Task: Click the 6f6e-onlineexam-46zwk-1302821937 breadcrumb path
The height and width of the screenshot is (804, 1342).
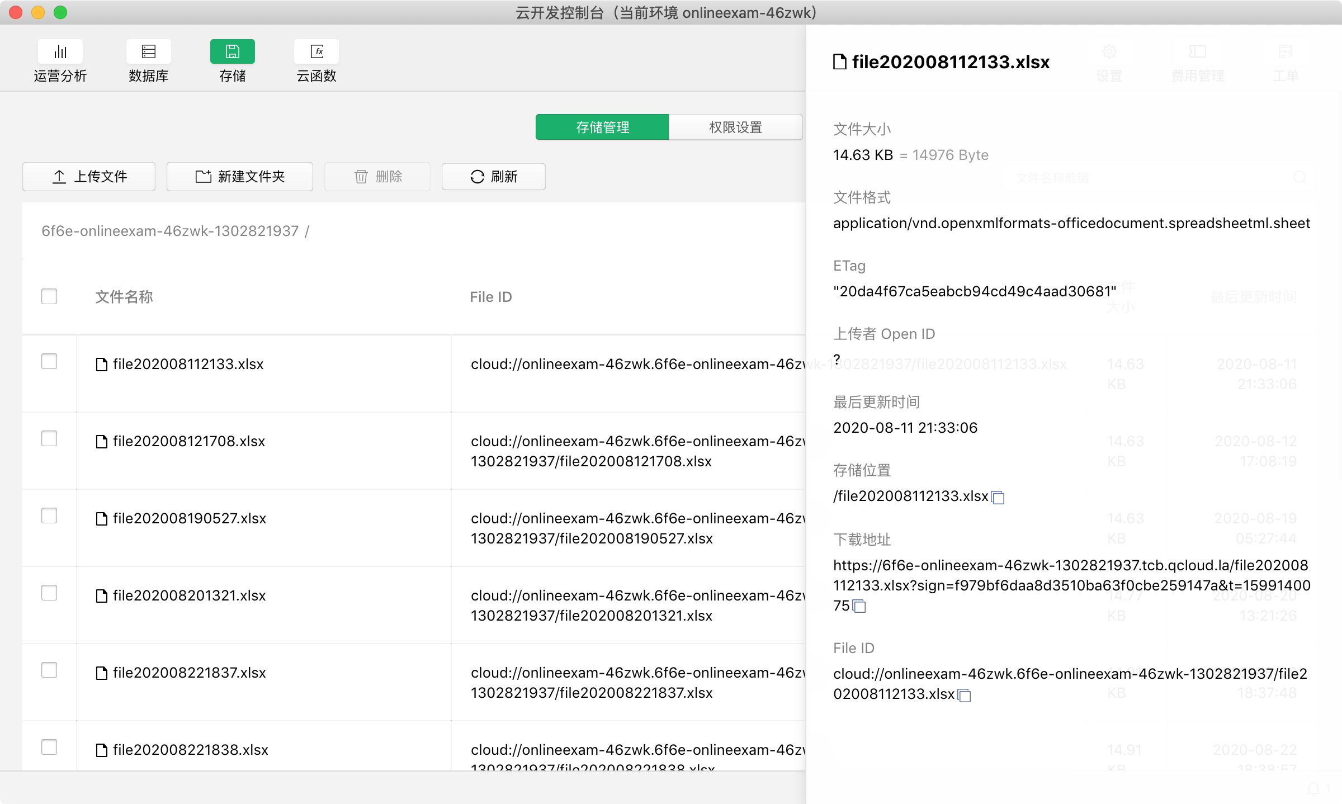Action: click(170, 231)
